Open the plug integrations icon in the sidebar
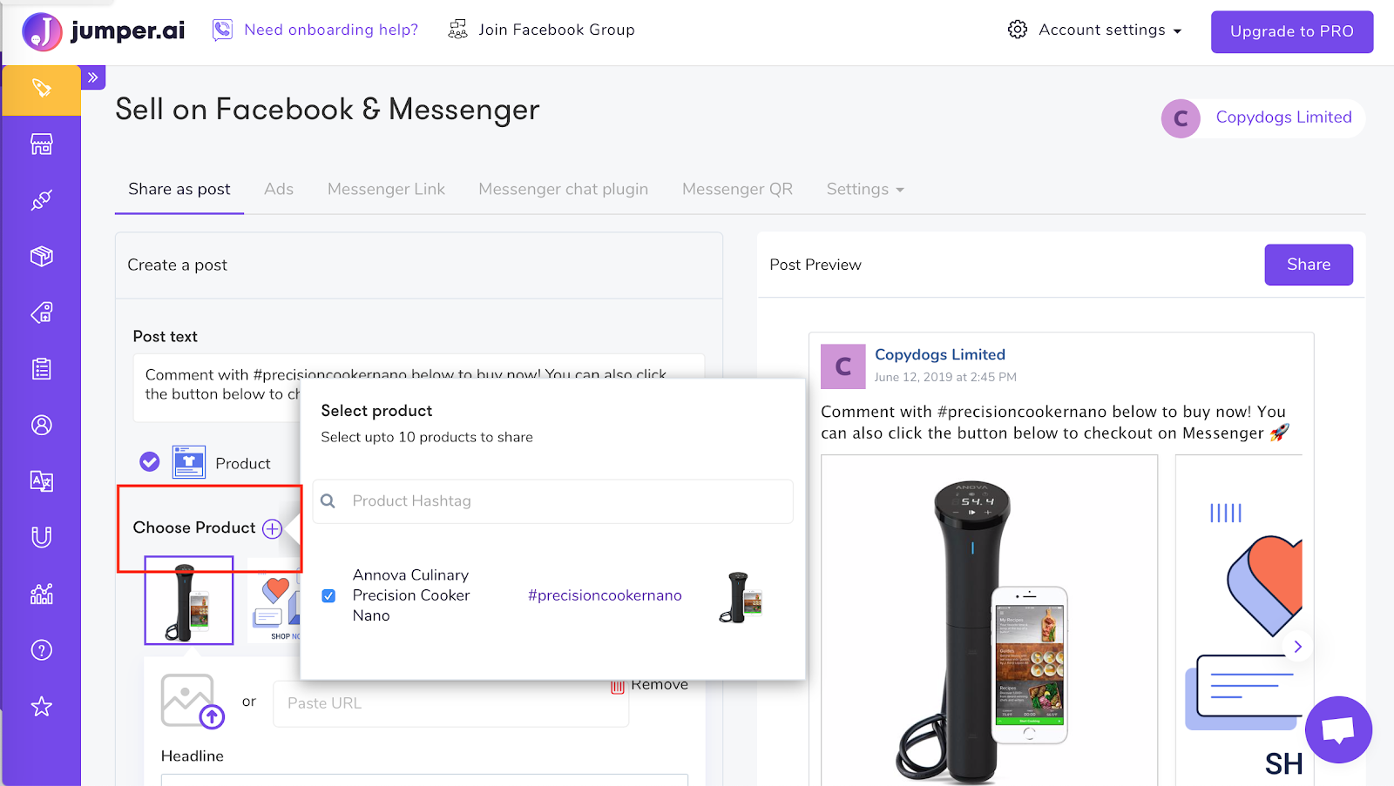 41,200
